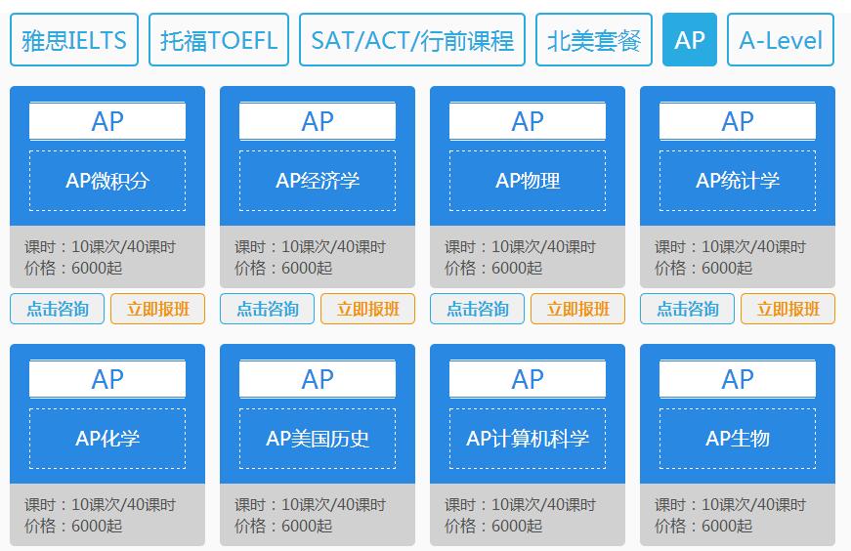Select the SAT/ACT/行前课程 tab
This screenshot has width=851, height=551.
coord(412,40)
